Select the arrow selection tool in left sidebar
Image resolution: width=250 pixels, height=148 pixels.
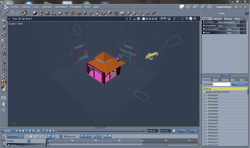click(4, 21)
